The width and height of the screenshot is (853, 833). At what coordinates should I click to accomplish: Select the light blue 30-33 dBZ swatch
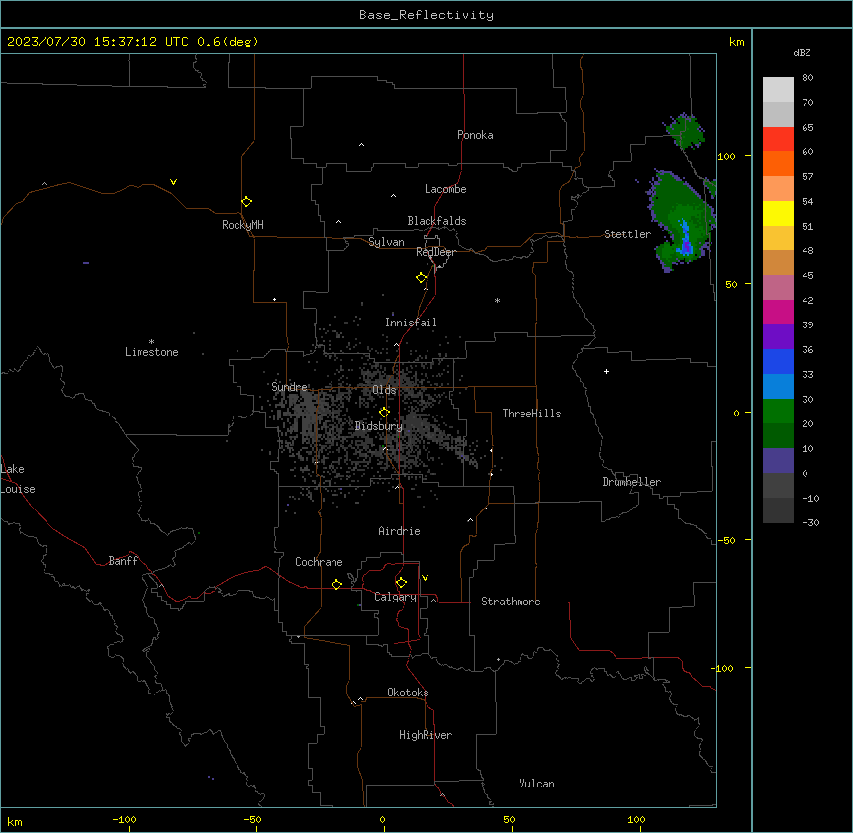[x=778, y=386]
